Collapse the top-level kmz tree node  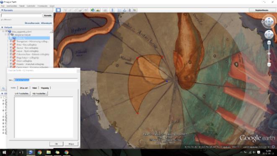tap(3, 31)
